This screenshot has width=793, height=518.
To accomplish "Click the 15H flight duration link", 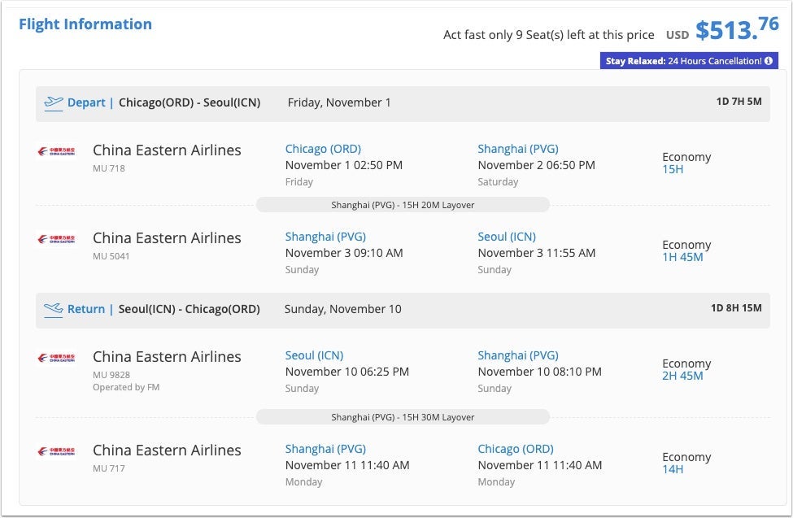I will [673, 169].
